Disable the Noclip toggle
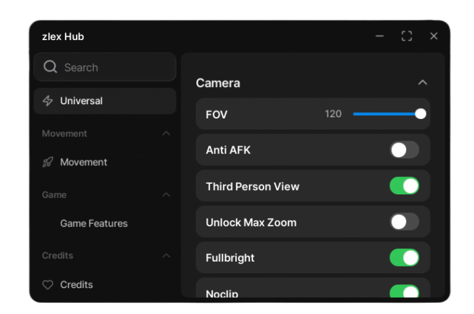Screen dimensions: 474x314 (404, 291)
